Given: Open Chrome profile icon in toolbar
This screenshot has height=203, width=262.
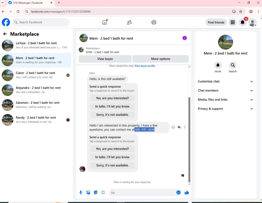Looking at the screenshot, I should coord(251,11).
